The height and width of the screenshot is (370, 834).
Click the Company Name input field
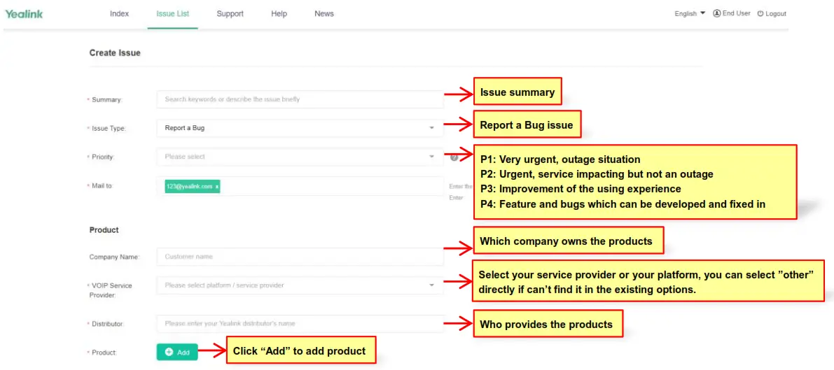point(300,257)
